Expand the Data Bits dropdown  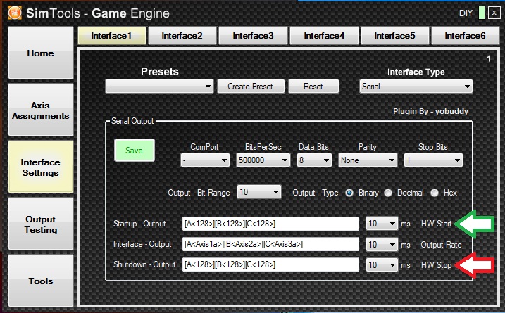tap(314, 160)
